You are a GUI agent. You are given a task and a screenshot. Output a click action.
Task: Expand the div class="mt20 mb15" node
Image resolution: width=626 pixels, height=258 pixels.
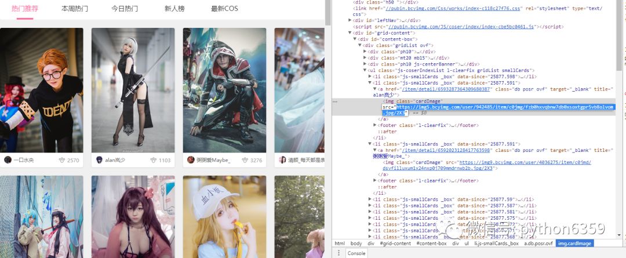[x=365, y=58]
